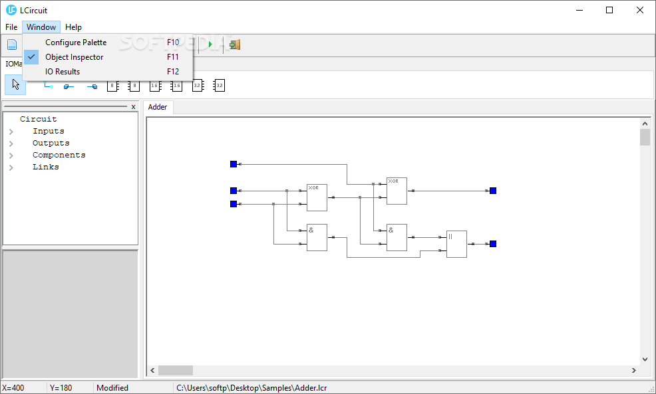The image size is (656, 394).
Task: Select the partially hidden IOMa palette tab
Action: tap(13, 64)
